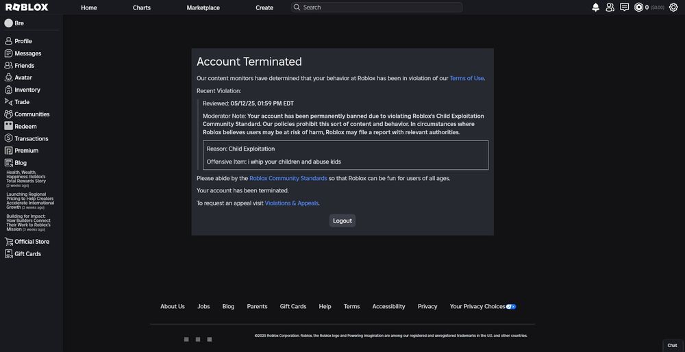The height and width of the screenshot is (352, 685).
Task: Open Privacy footer link
Action: [x=427, y=307]
